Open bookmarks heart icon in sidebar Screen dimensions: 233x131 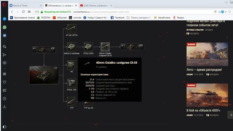[x=4, y=82]
